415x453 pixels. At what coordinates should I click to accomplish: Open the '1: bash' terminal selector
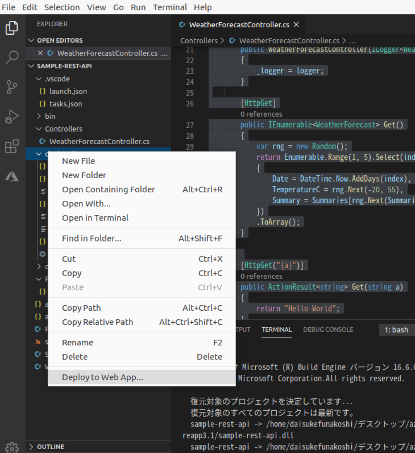pyautogui.click(x=397, y=329)
